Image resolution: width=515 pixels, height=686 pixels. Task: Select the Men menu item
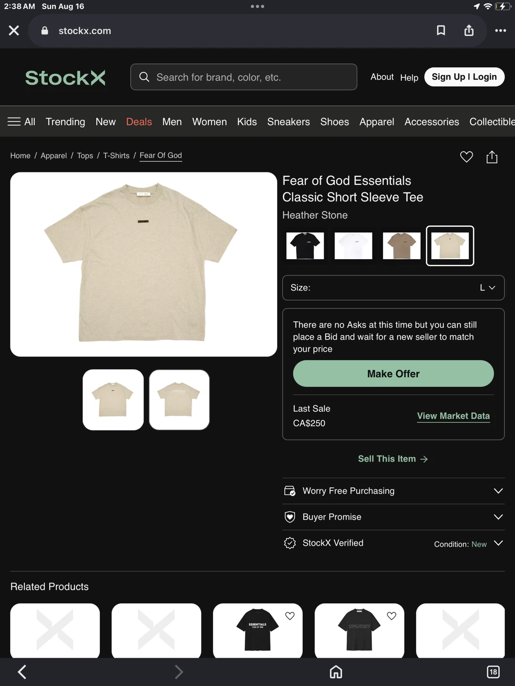point(172,122)
